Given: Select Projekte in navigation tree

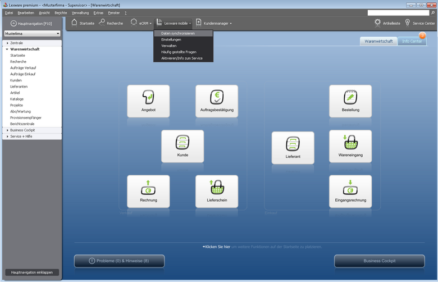Looking at the screenshot, I should [16, 106].
